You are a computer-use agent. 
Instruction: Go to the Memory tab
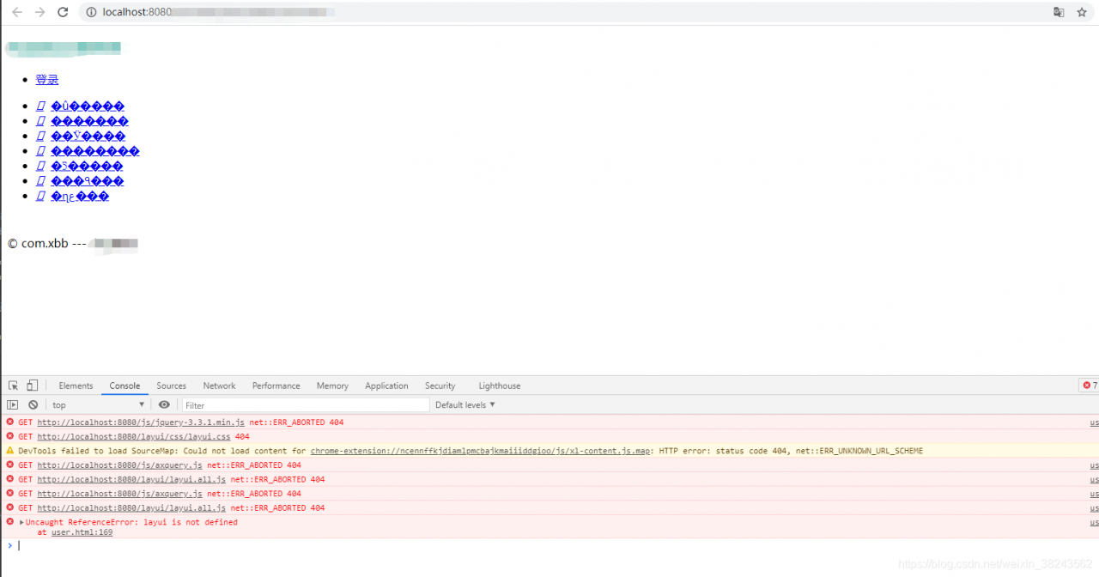[x=332, y=386]
